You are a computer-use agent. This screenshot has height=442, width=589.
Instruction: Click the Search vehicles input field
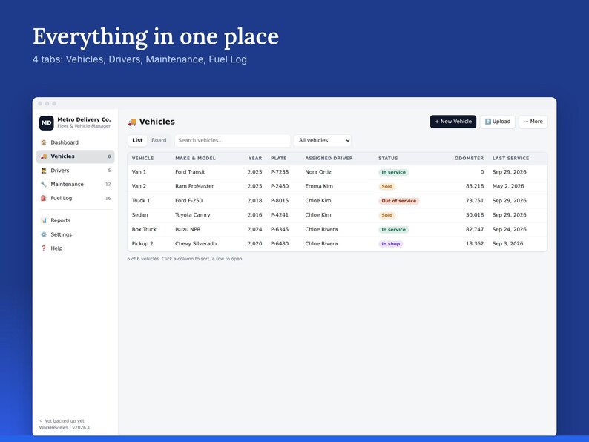232,140
